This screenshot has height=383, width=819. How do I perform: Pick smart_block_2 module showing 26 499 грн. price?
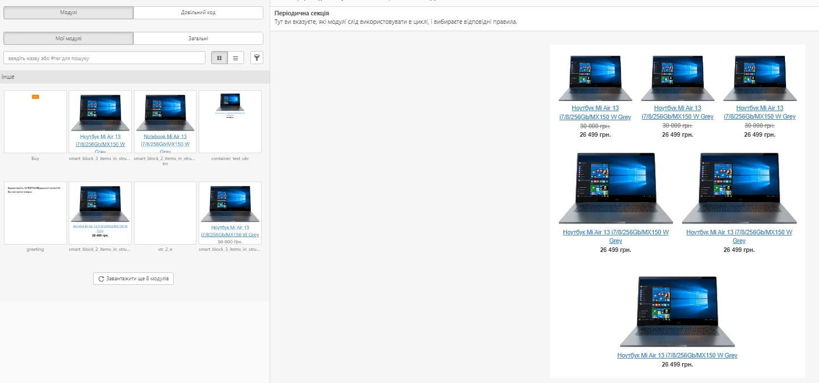pyautogui.click(x=100, y=213)
